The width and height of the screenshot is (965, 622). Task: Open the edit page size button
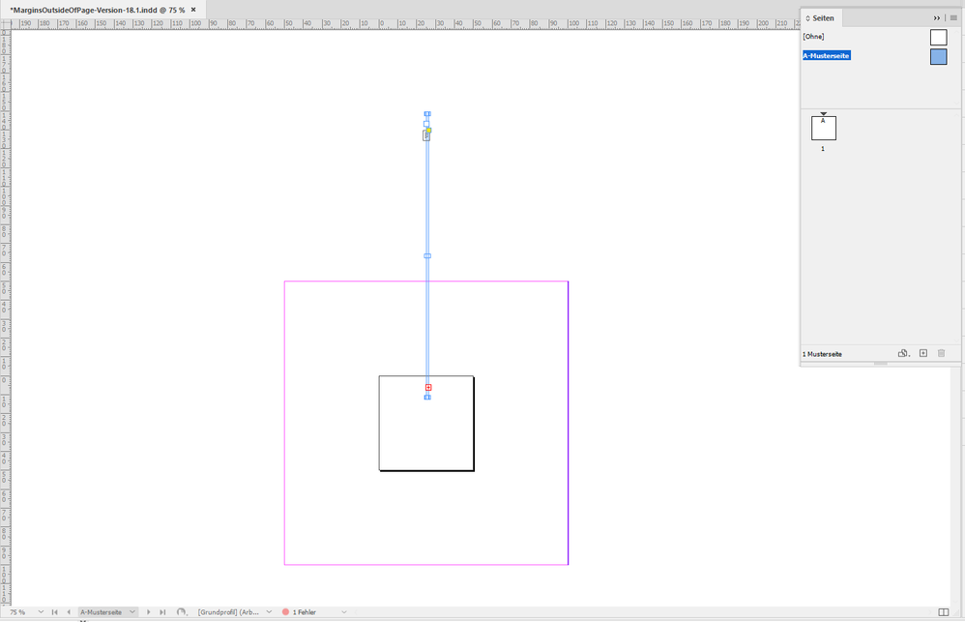click(x=903, y=353)
